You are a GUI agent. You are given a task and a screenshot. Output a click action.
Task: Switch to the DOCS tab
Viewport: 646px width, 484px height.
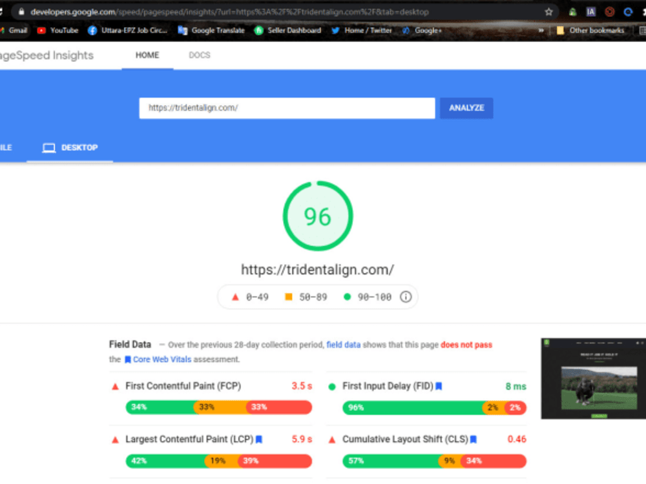tap(200, 55)
